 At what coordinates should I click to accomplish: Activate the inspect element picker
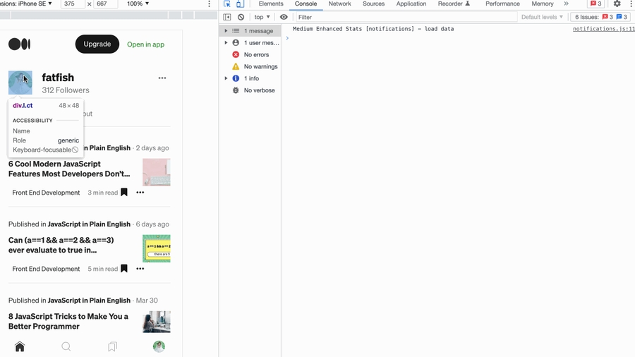[x=227, y=4]
